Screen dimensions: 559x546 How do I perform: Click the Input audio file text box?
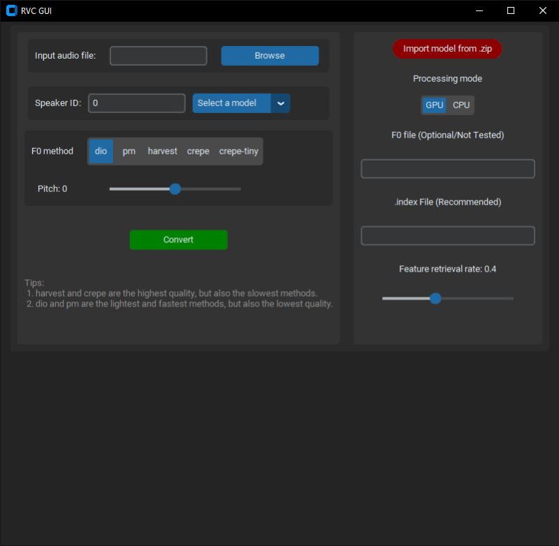[158, 55]
